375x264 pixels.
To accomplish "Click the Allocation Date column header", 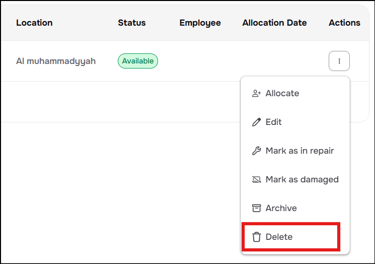I will pos(274,23).
